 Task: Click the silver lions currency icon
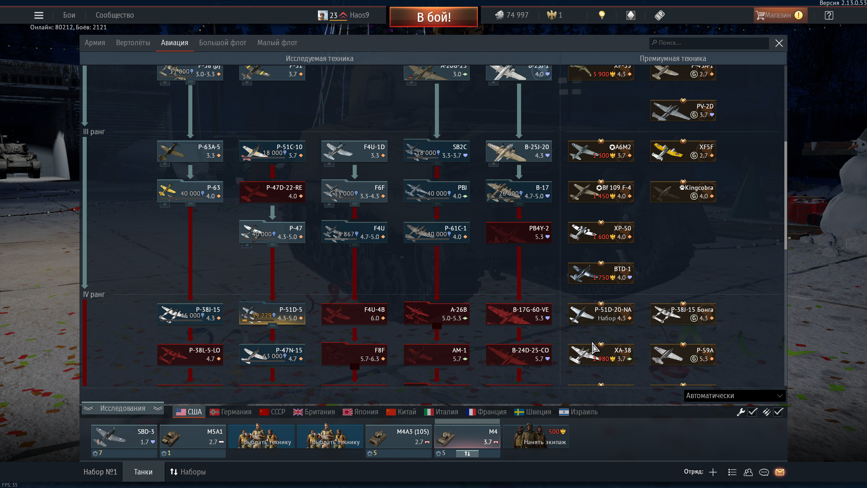(x=499, y=15)
